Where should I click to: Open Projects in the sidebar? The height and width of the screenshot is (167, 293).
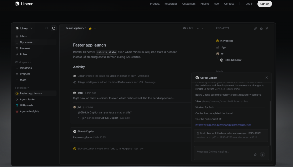[x=35, y=74]
